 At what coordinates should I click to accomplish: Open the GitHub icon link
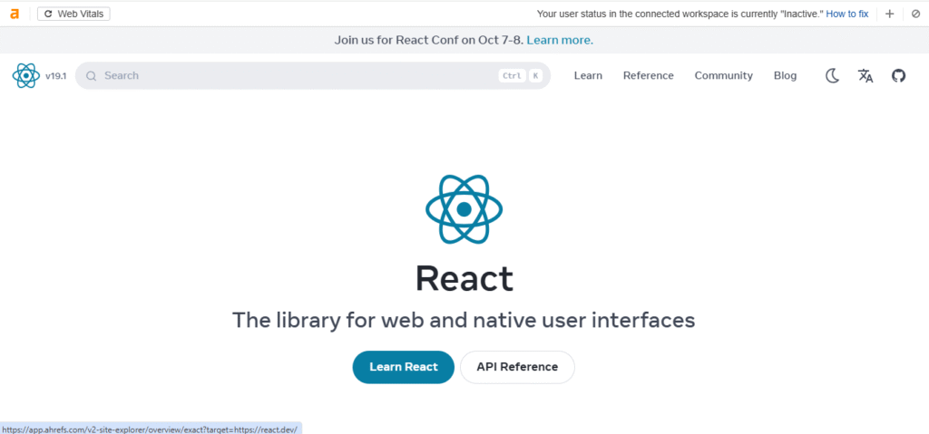tap(899, 76)
